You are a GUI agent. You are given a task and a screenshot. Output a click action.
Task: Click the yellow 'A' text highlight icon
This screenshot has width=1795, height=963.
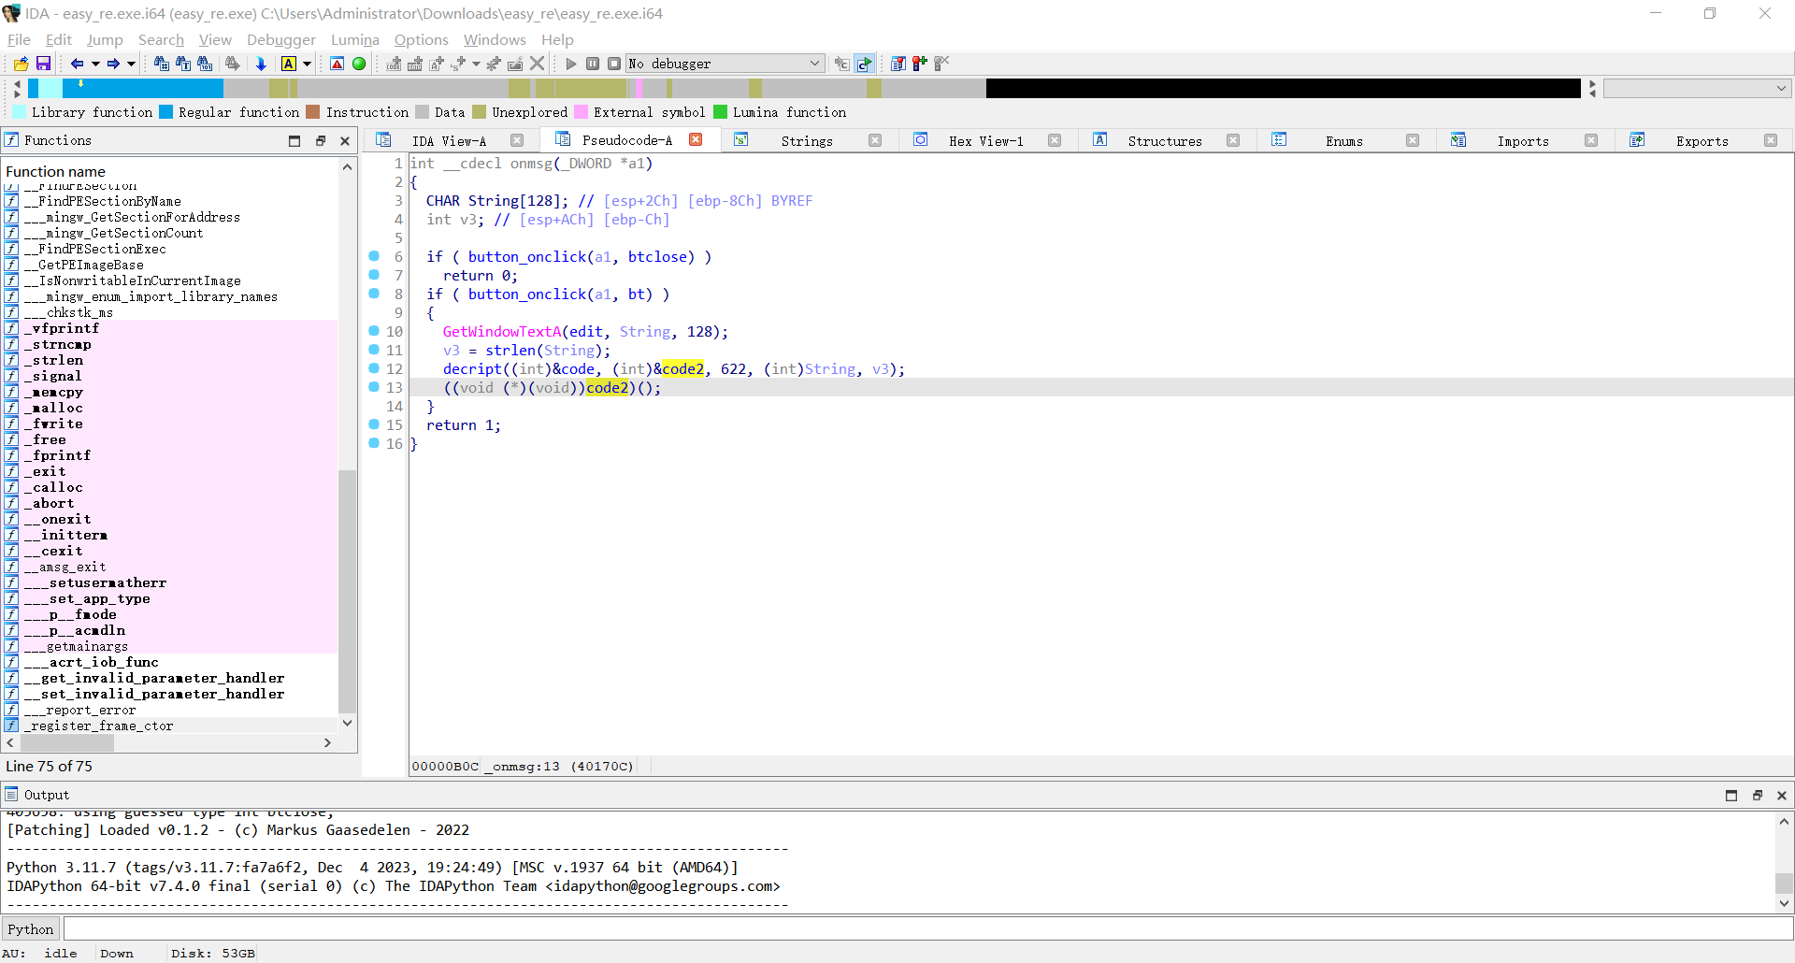pyautogui.click(x=289, y=64)
